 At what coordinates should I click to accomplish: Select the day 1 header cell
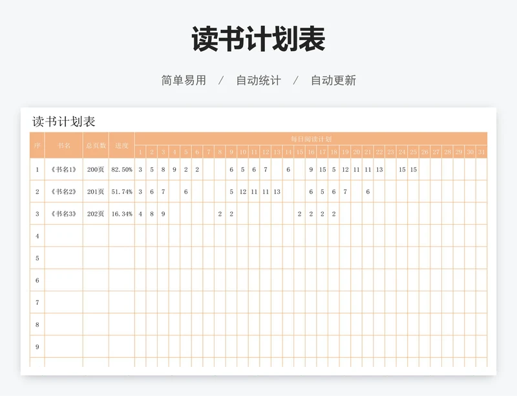pos(140,152)
